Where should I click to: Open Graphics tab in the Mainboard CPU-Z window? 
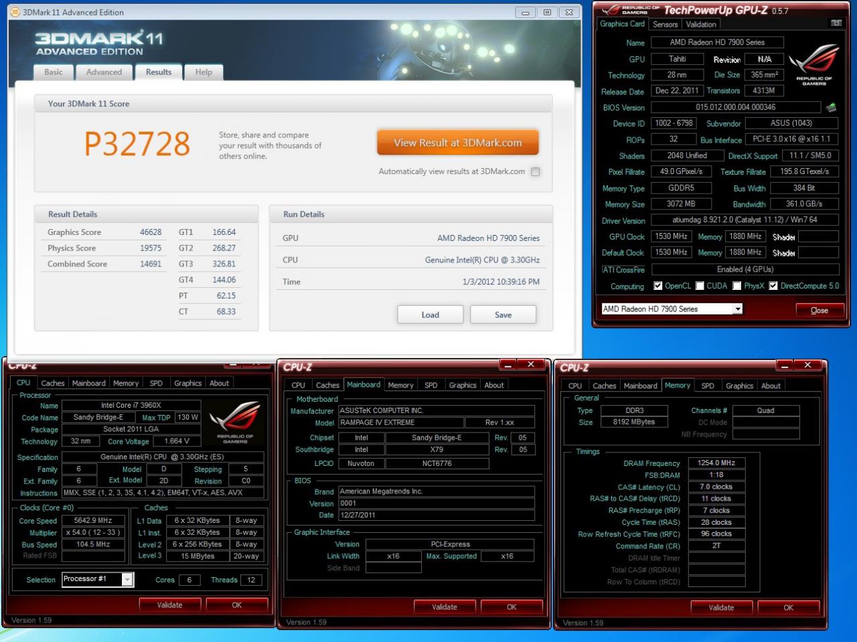pyautogui.click(x=463, y=385)
